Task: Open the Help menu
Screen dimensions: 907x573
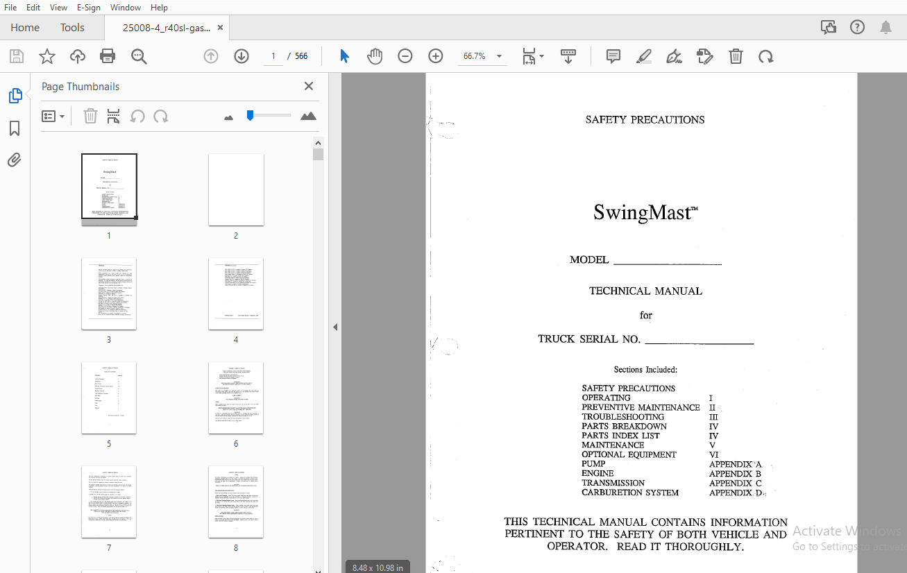Action: [159, 7]
